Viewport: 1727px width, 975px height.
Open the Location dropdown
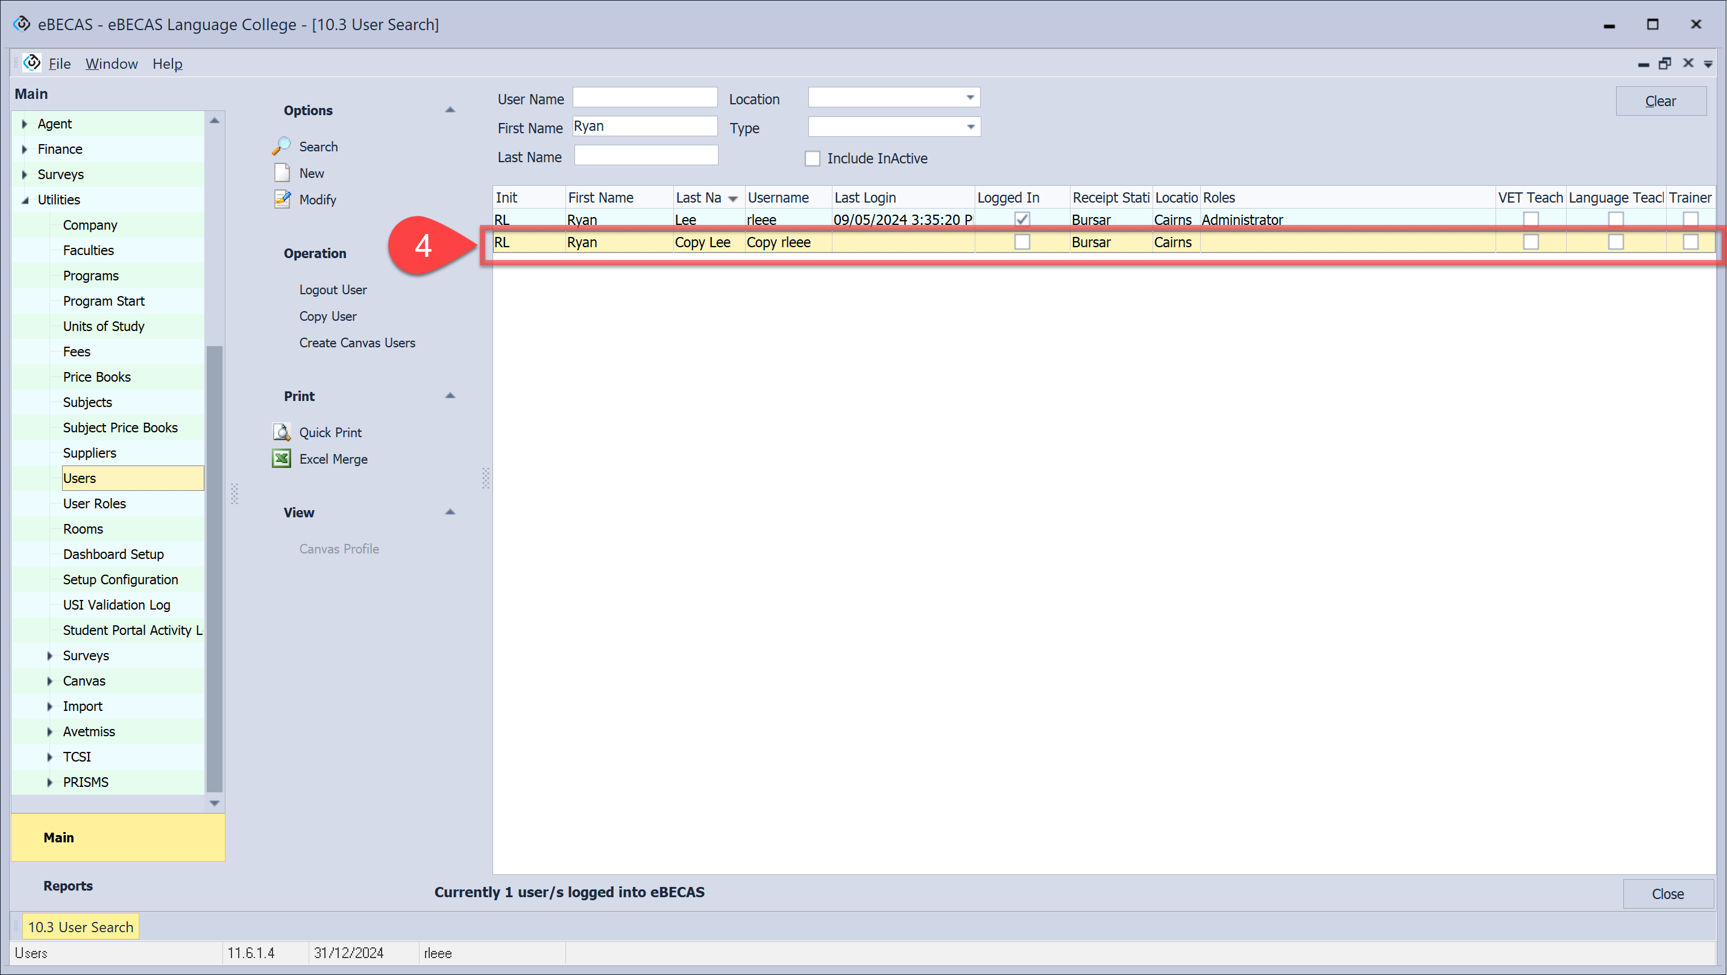[x=969, y=98]
